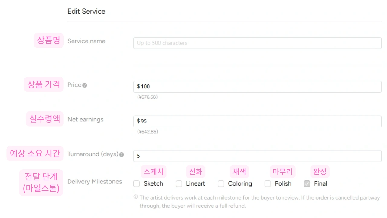Click the Net earnings label
The width and height of the screenshot is (387, 218).
tap(86, 120)
